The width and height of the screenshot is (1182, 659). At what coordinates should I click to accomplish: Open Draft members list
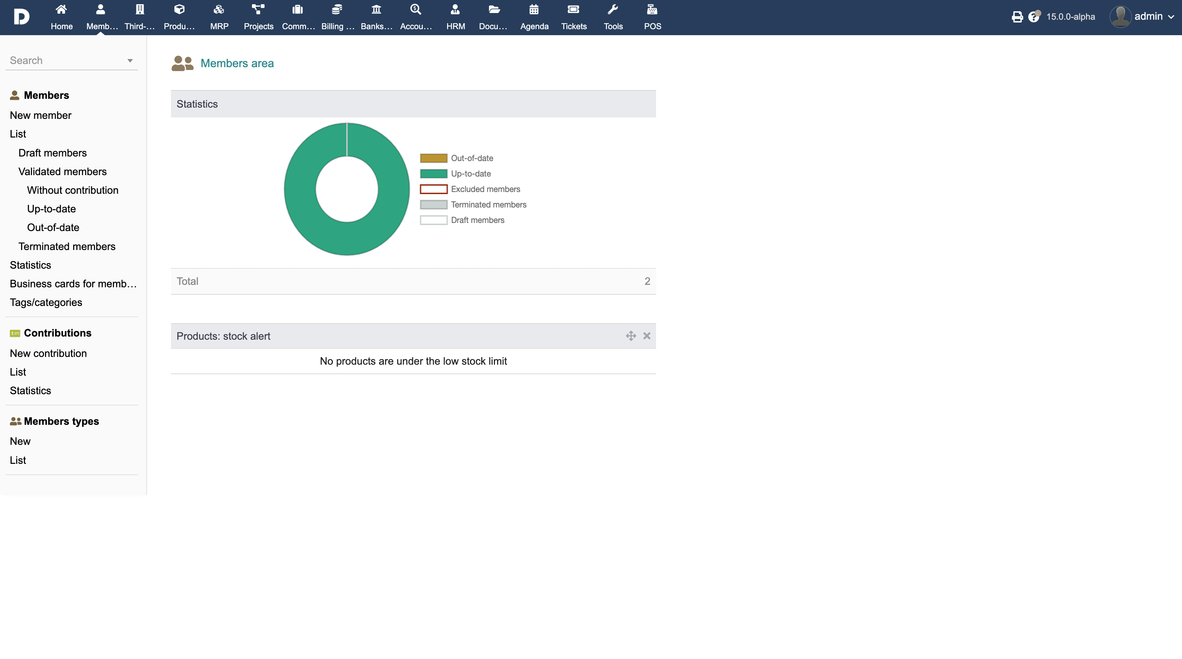tap(52, 153)
